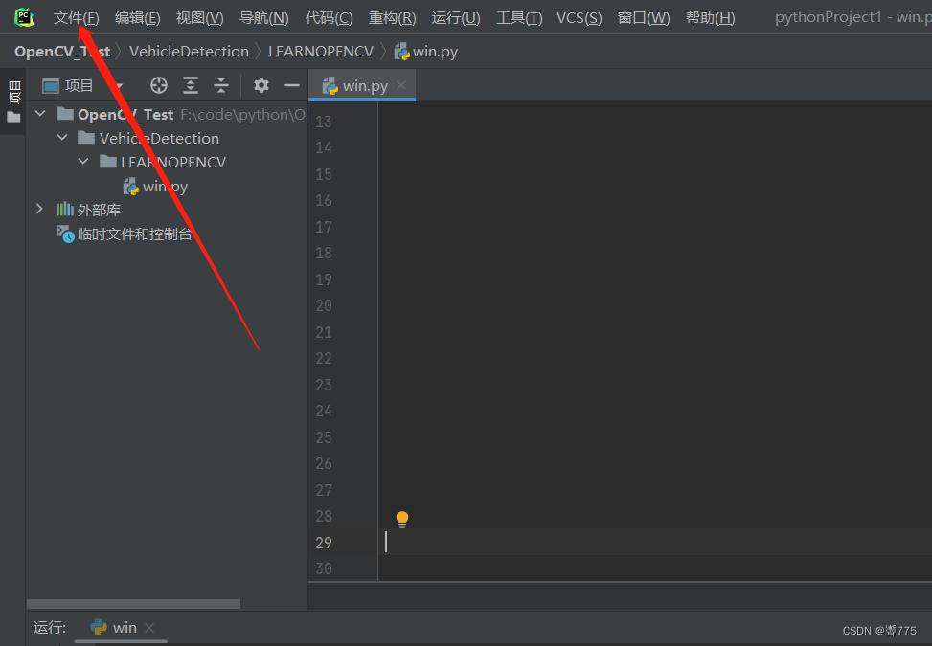
Task: Place cursor on editor line 29
Action: (x=655, y=542)
